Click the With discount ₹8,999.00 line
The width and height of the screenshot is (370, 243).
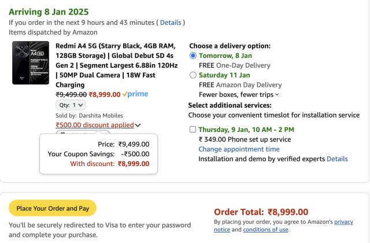coord(109,164)
